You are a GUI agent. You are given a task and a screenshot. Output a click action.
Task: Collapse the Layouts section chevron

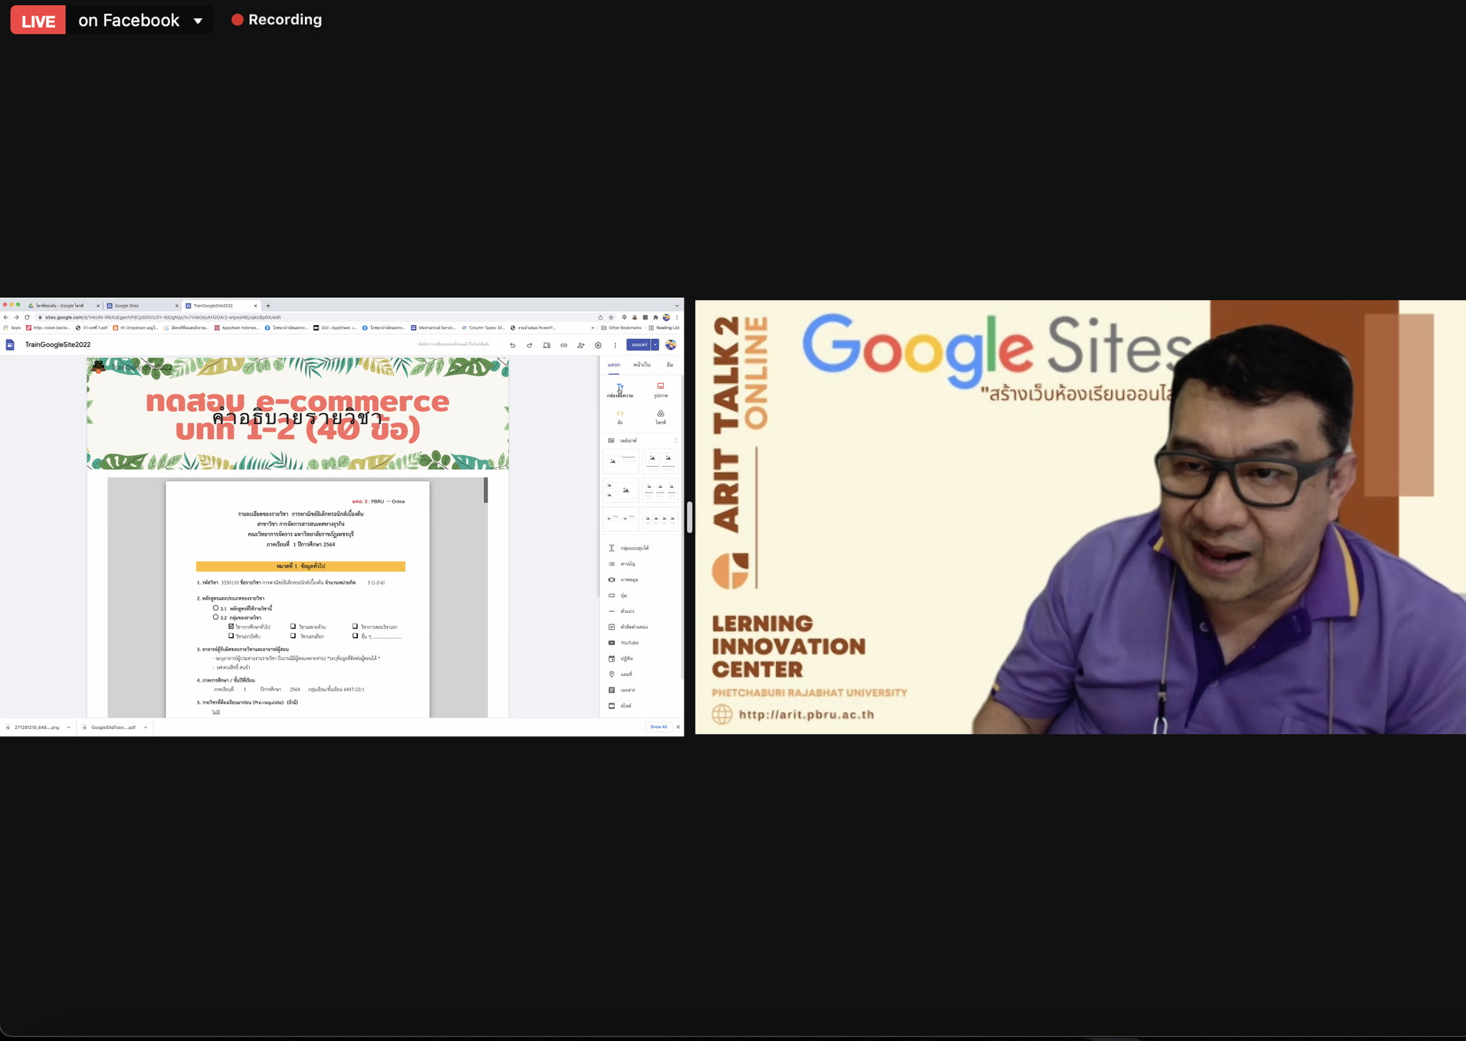pyautogui.click(x=676, y=440)
